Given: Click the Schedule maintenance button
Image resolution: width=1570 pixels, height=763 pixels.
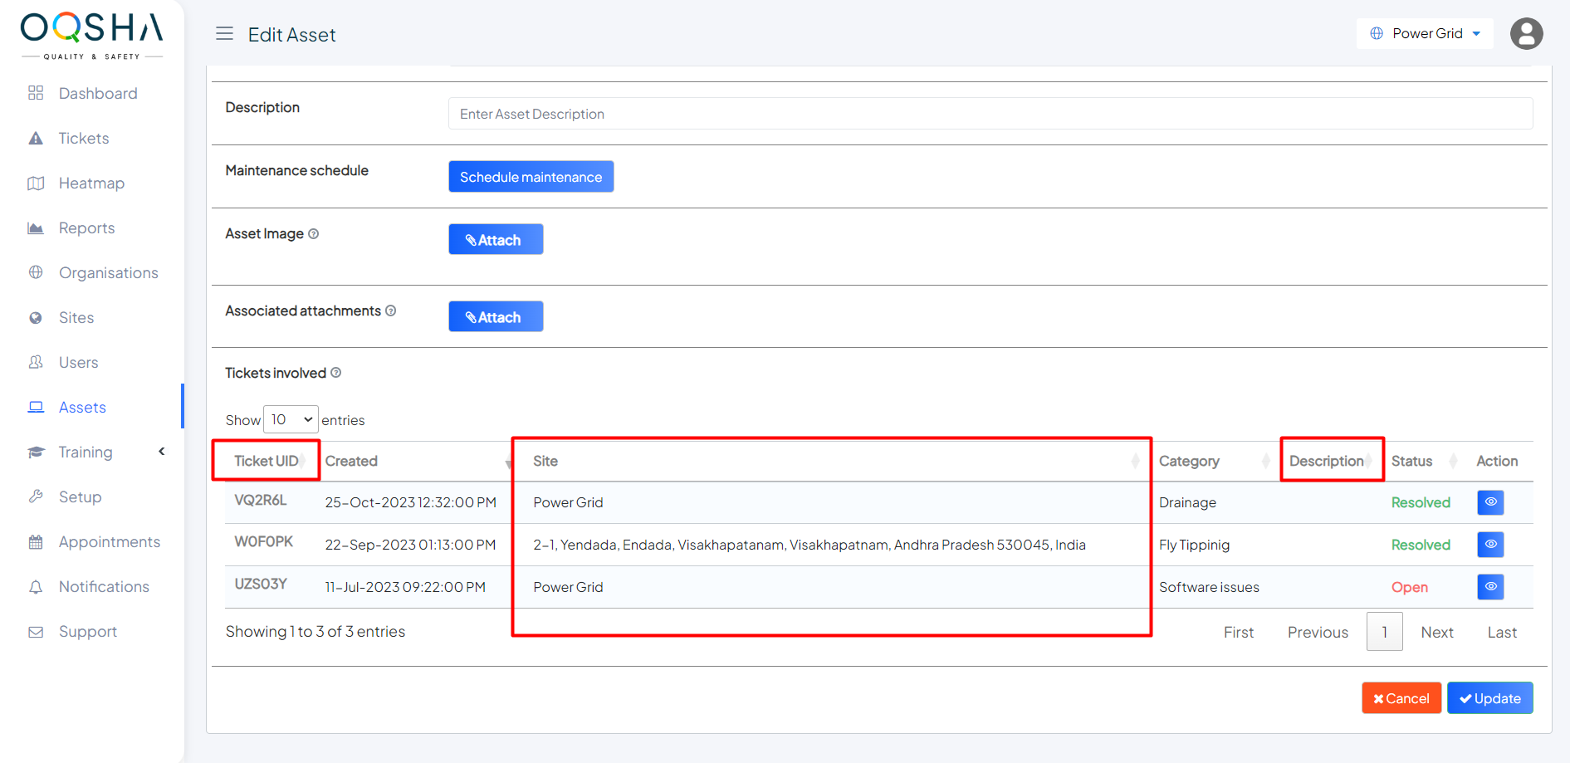Looking at the screenshot, I should (531, 177).
